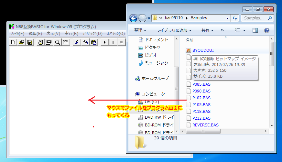Open the オプション(O) menu

point(116,34)
